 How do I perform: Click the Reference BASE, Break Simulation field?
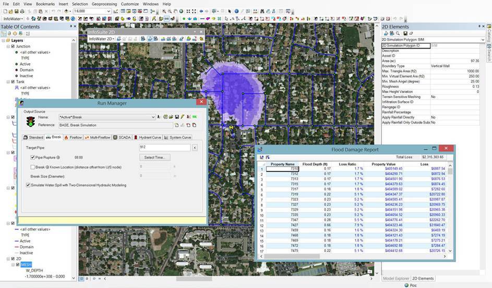tap(116, 125)
